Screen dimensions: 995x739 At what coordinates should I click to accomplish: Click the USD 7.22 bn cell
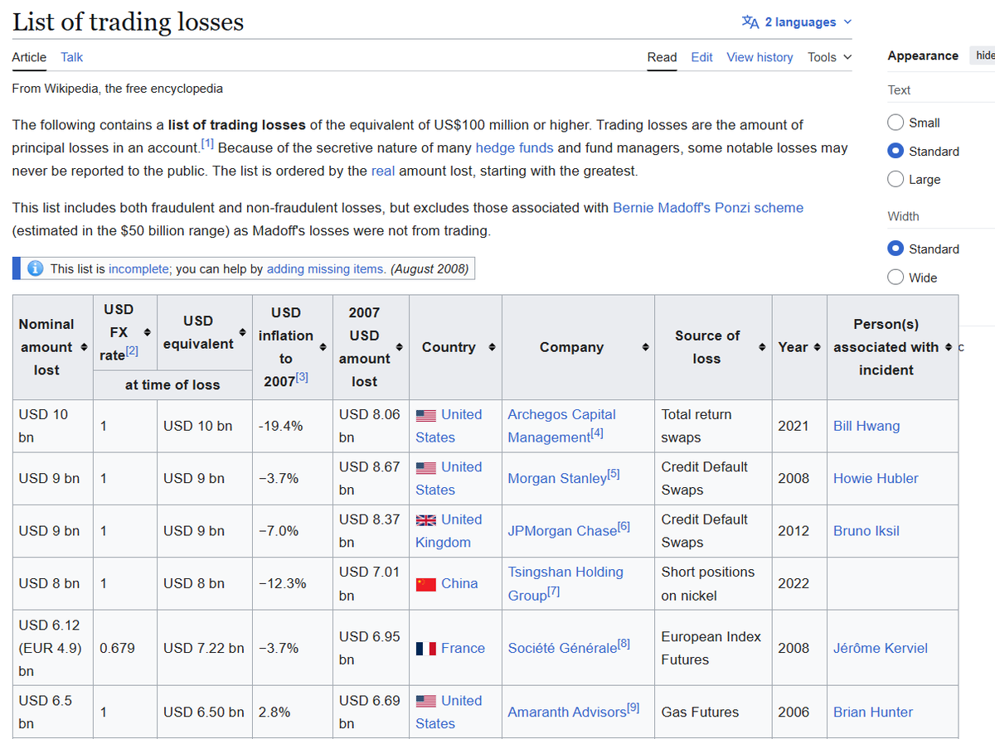pos(204,648)
